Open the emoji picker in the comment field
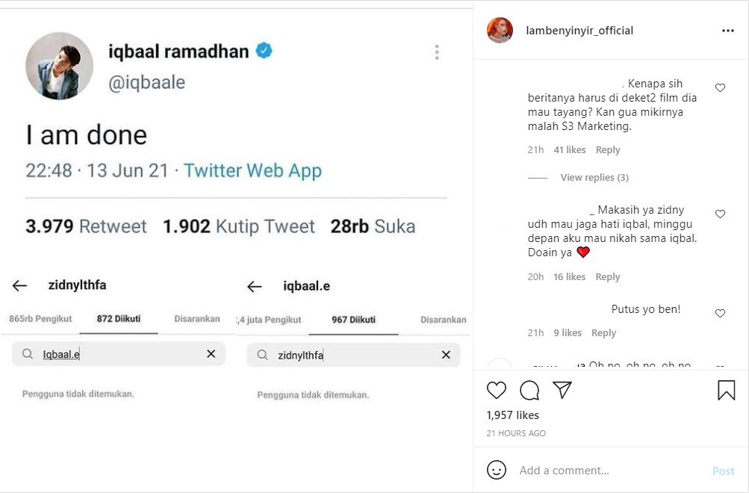 tap(497, 470)
